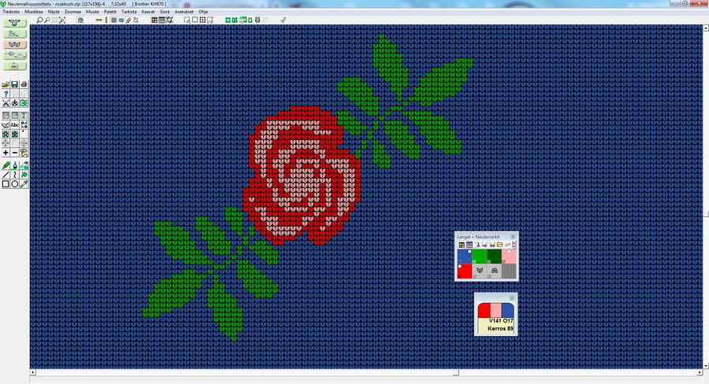Click the open file folder icon
Image resolution: width=709 pixels, height=384 pixels.
[6, 84]
